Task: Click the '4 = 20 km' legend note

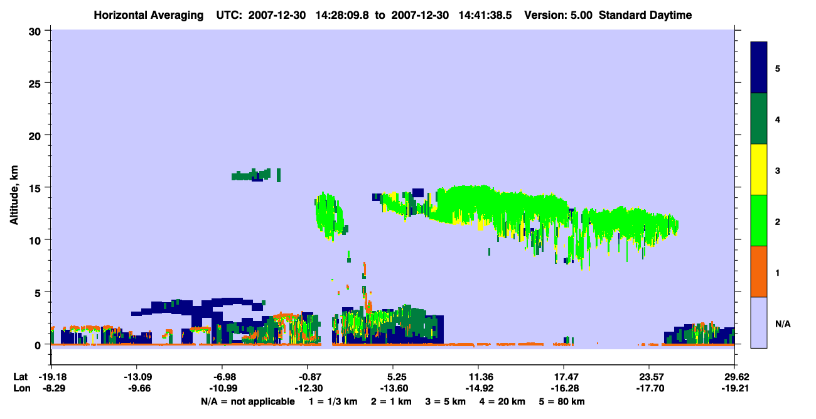Action: tap(502, 401)
